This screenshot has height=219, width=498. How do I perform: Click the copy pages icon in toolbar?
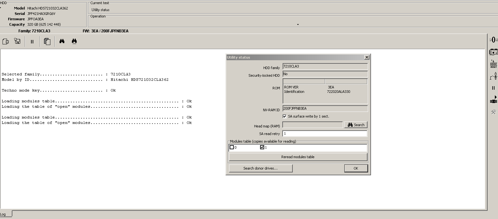click(47, 42)
